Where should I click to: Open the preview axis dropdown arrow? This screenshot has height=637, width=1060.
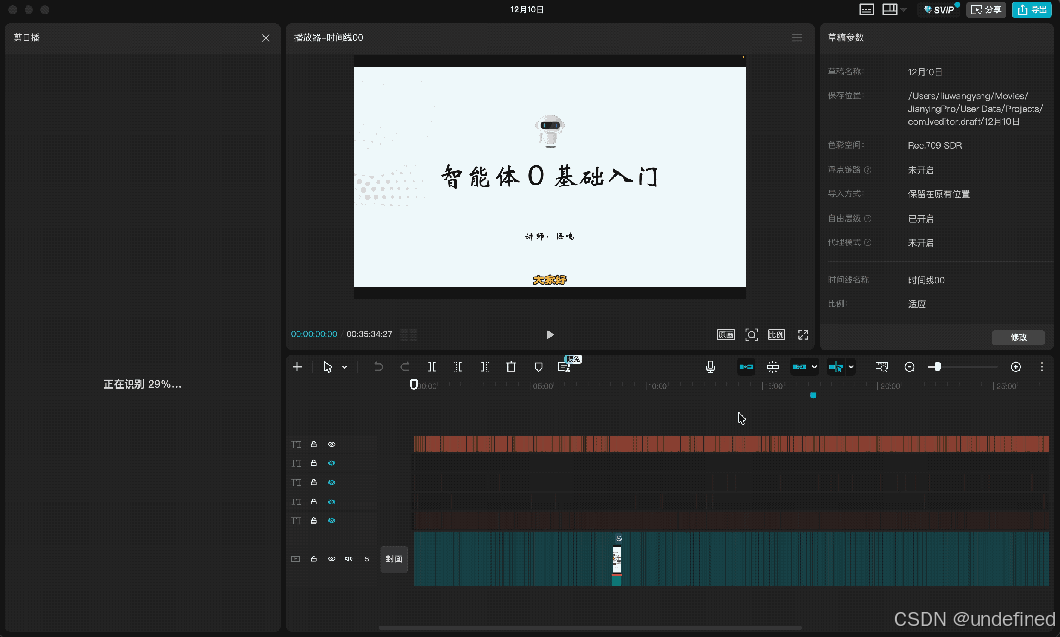point(851,366)
